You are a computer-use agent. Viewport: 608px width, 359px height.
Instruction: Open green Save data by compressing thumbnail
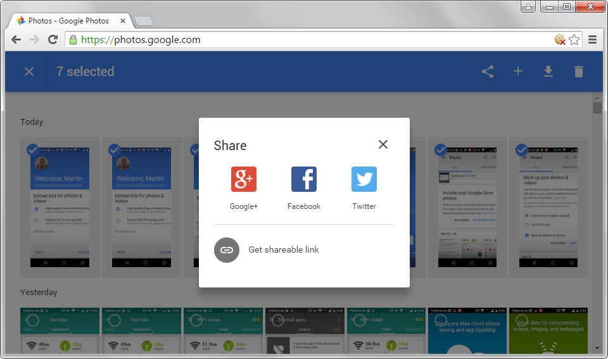[x=548, y=331]
